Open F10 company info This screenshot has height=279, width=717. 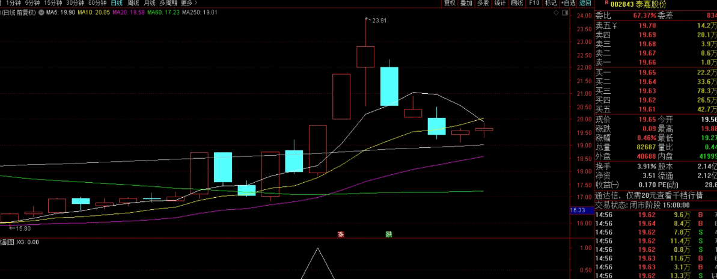(534, 3)
